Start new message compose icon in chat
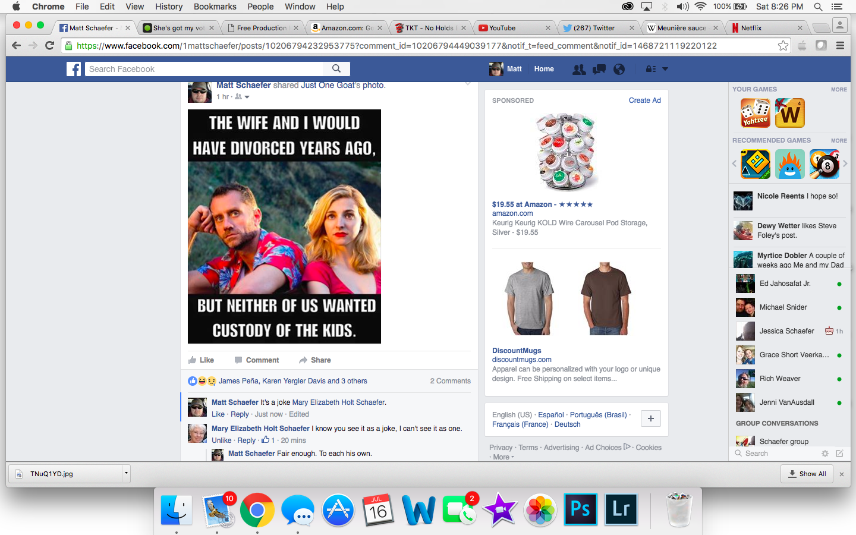Image resolution: width=856 pixels, height=535 pixels. point(839,454)
